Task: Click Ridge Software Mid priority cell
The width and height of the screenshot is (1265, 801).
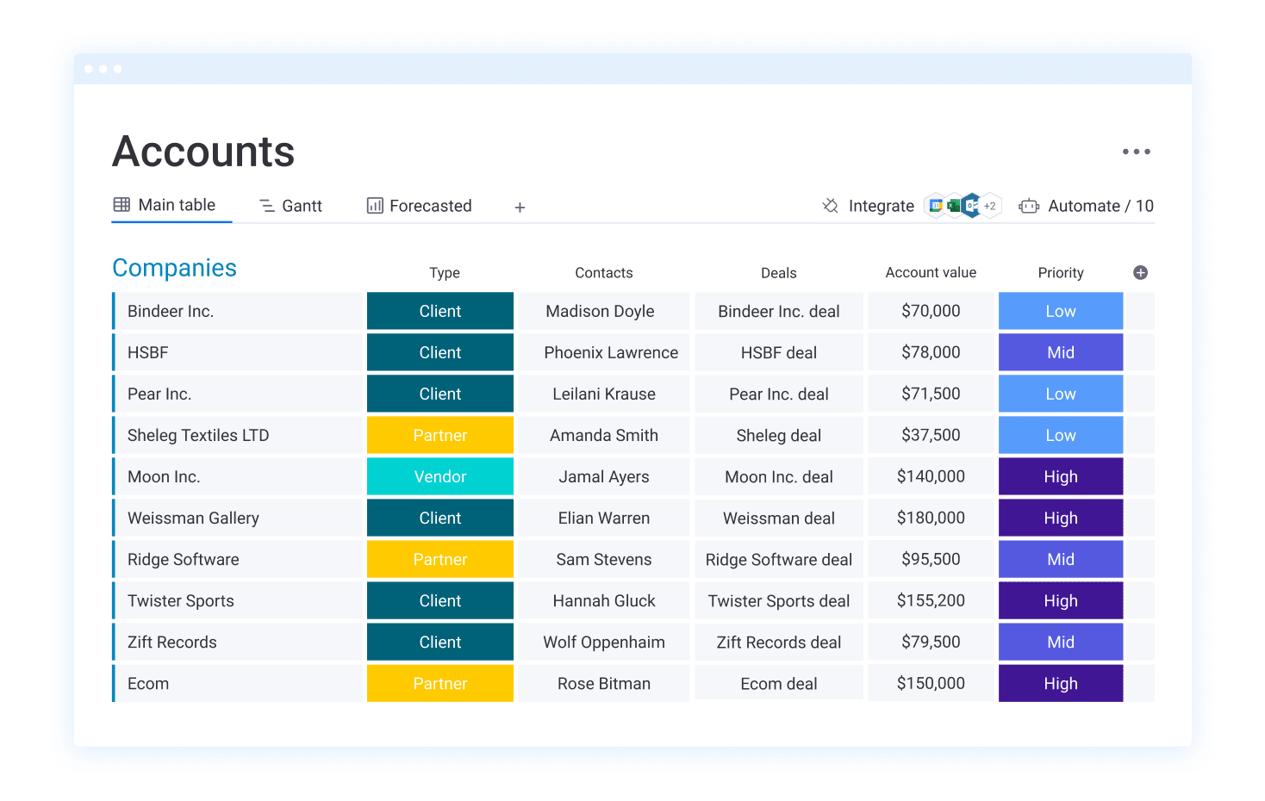Action: click(x=1061, y=559)
